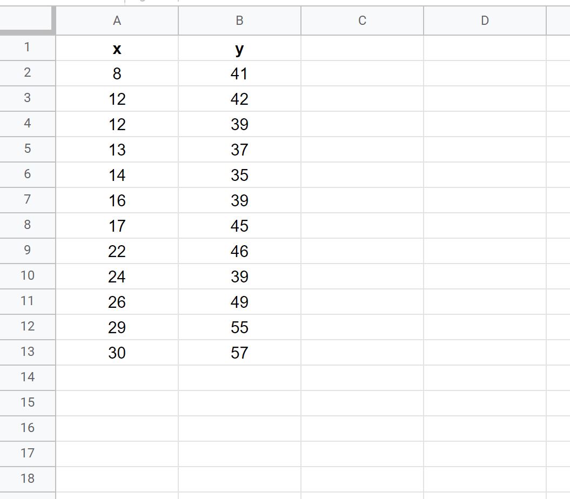Select row 1 header
The image size is (570, 499).
coord(28,48)
